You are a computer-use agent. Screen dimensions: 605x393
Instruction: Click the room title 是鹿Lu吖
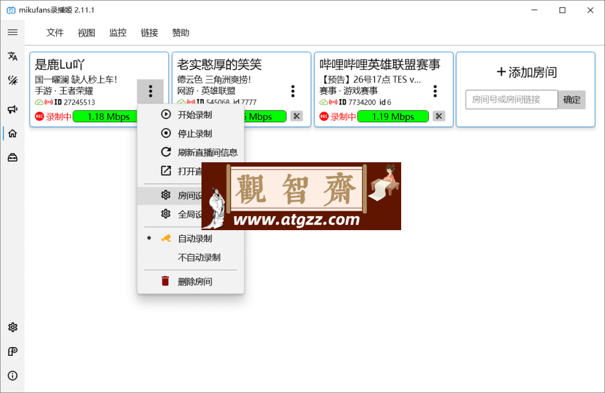(60, 64)
